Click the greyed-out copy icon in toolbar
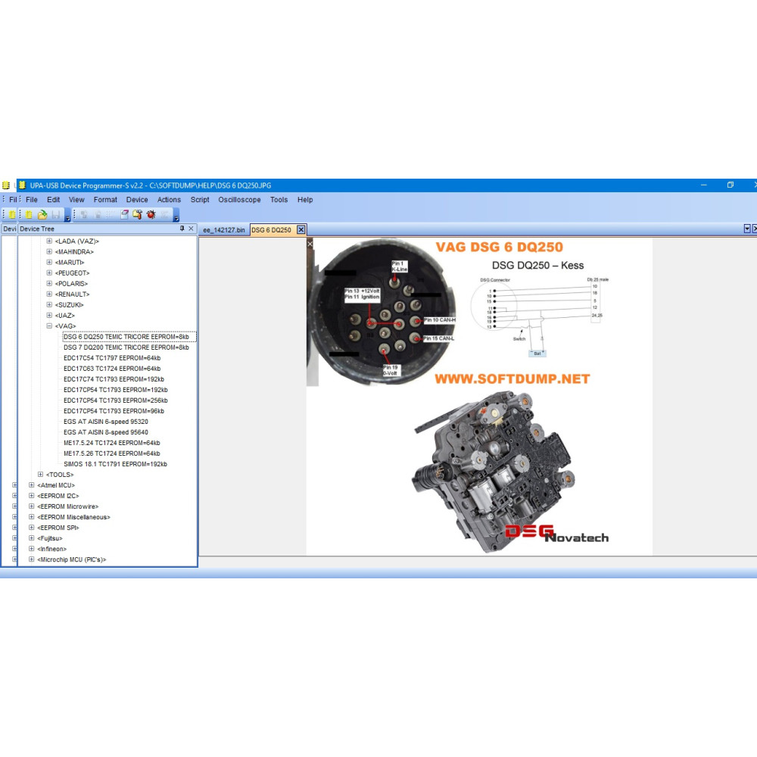This screenshot has height=757, width=757. (x=84, y=214)
